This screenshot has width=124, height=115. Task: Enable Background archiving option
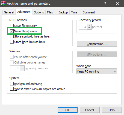tap(12, 84)
